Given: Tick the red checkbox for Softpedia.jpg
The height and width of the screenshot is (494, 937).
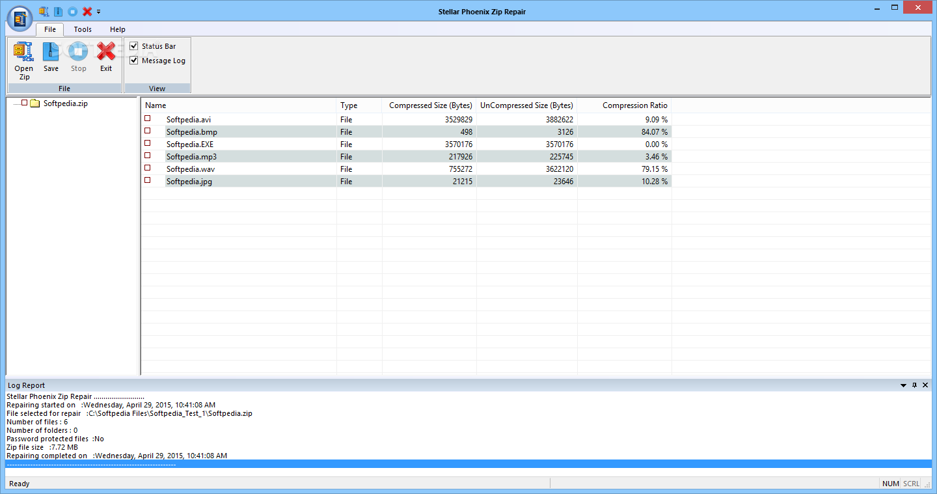Looking at the screenshot, I should [148, 180].
